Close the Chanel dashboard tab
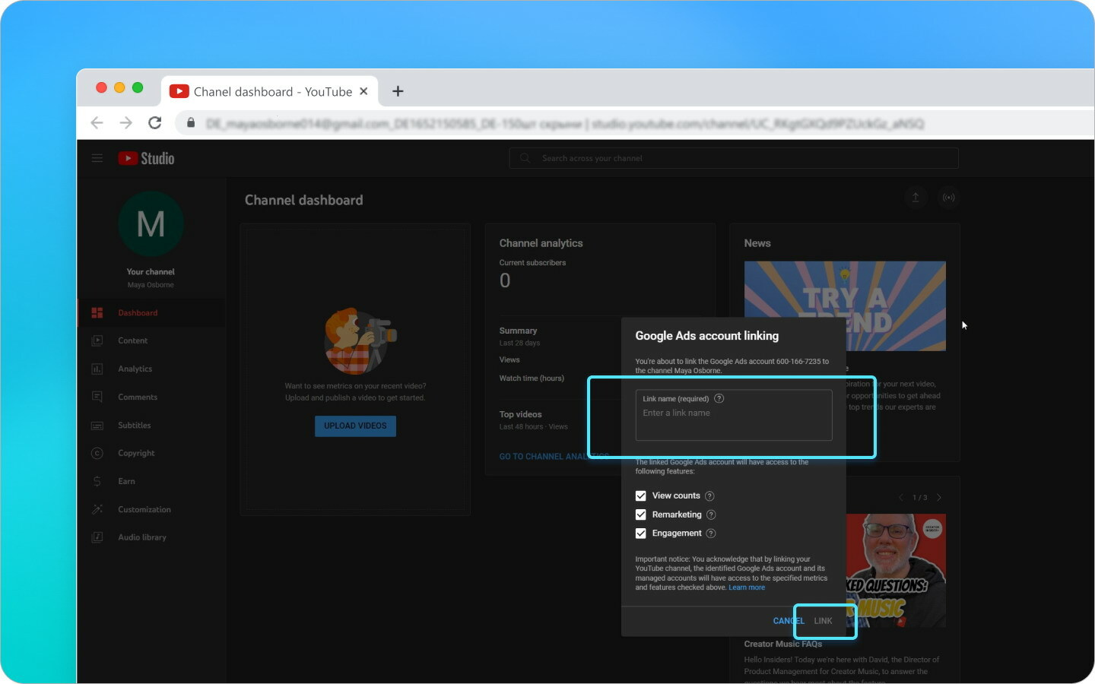The image size is (1095, 684). (x=363, y=91)
